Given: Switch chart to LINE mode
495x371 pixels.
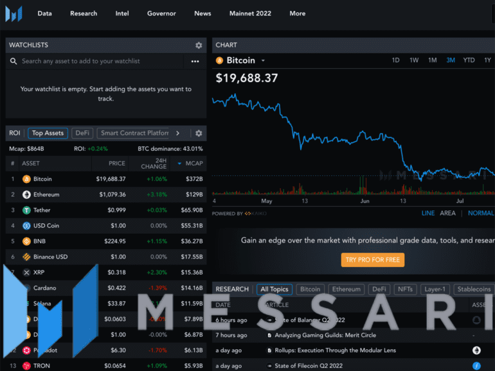Looking at the screenshot, I should 428,213.
